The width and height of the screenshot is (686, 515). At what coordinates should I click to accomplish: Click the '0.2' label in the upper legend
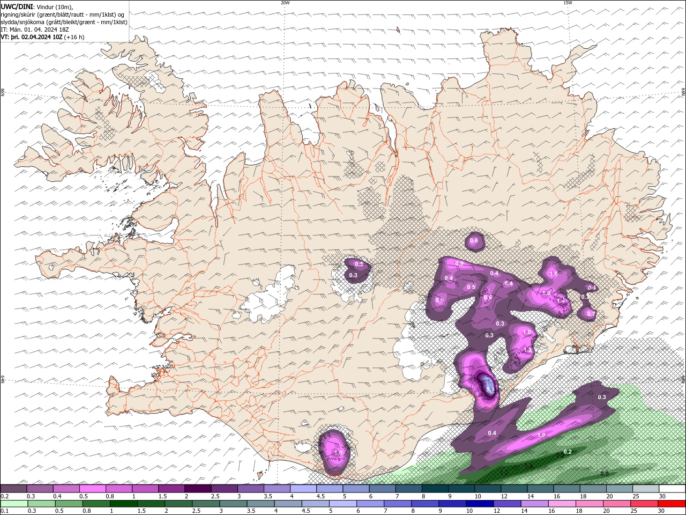[x=5, y=496]
